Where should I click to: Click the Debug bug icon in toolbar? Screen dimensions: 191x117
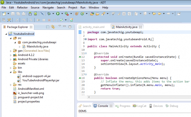coord(49,14)
